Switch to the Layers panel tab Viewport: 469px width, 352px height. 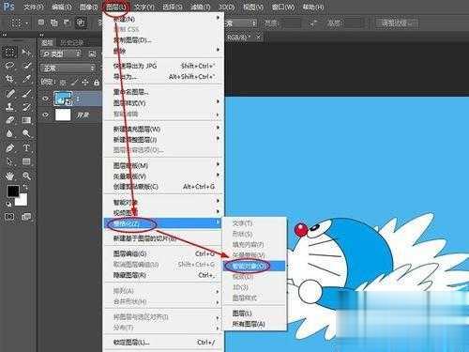[48, 42]
